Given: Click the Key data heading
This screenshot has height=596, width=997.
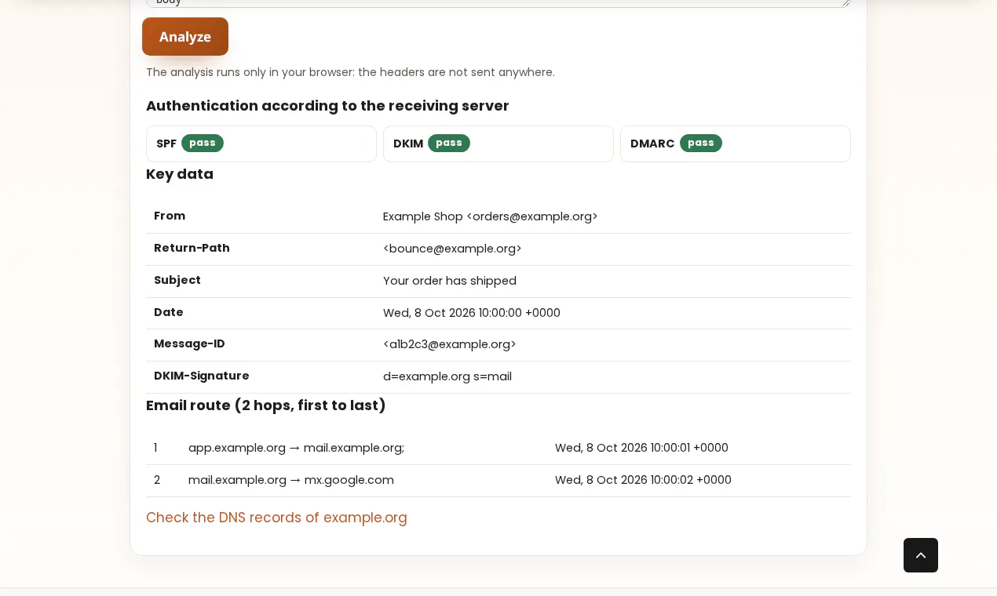Looking at the screenshot, I should [x=180, y=174].
